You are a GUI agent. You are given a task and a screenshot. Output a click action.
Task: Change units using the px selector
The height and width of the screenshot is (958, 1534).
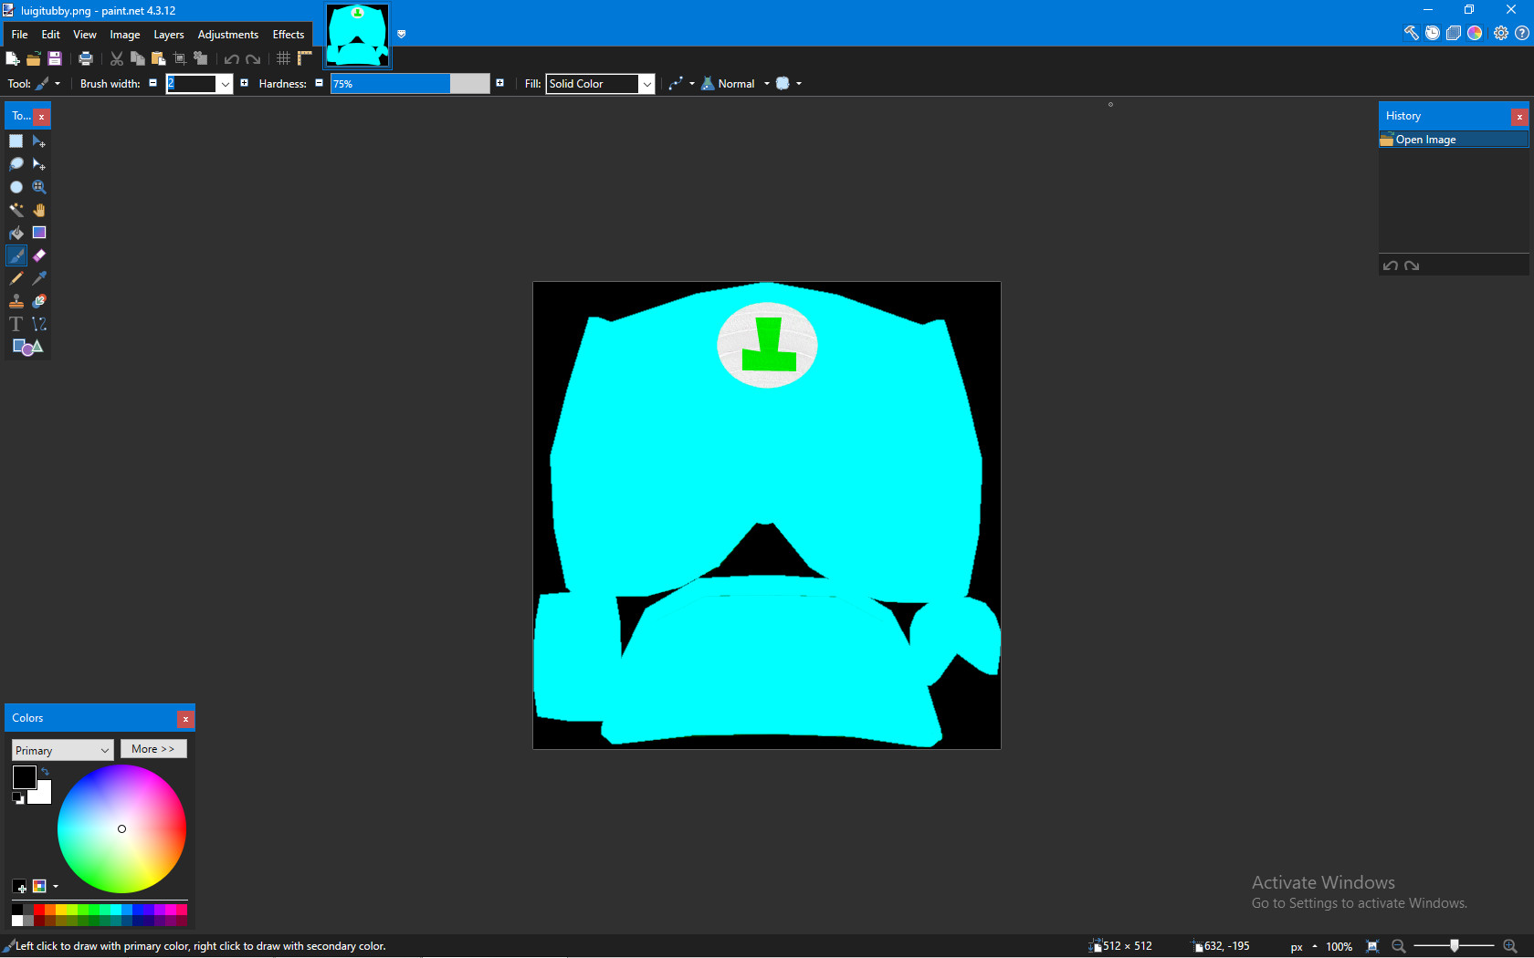(x=1301, y=946)
